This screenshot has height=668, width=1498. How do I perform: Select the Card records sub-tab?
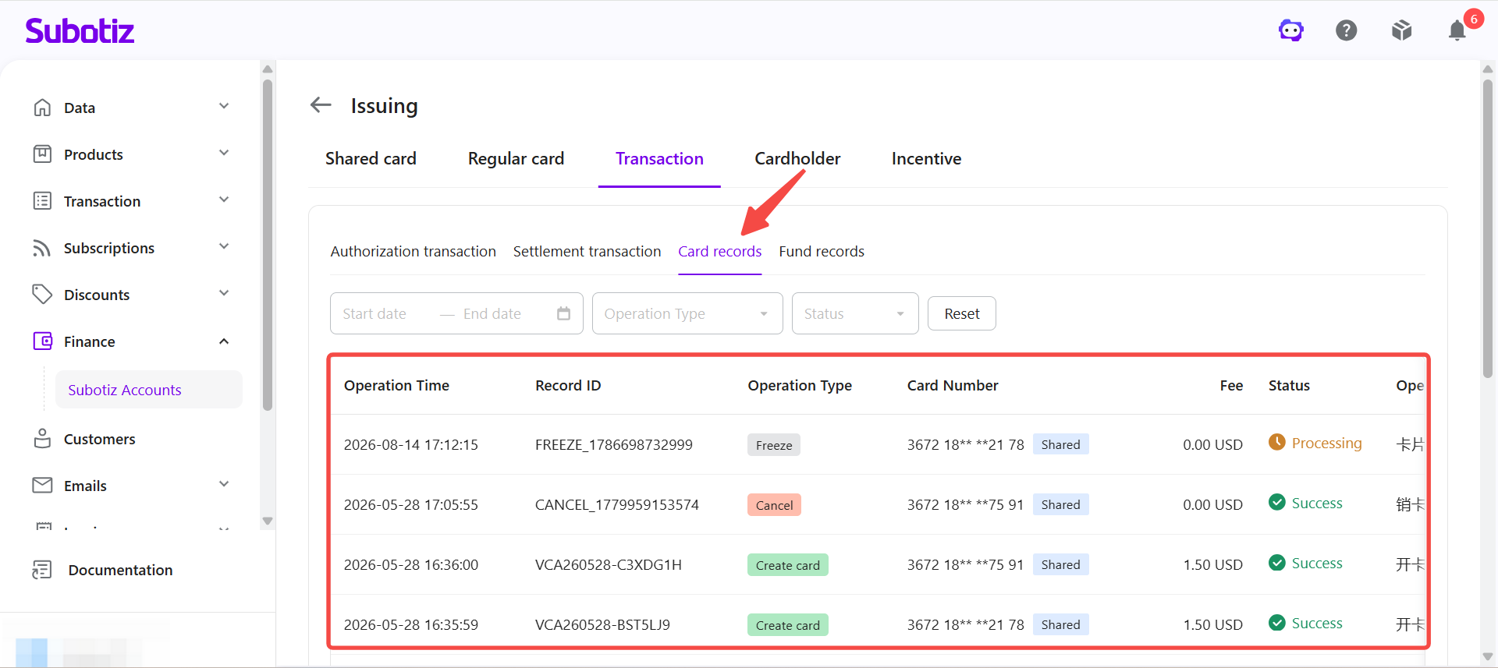(x=719, y=252)
